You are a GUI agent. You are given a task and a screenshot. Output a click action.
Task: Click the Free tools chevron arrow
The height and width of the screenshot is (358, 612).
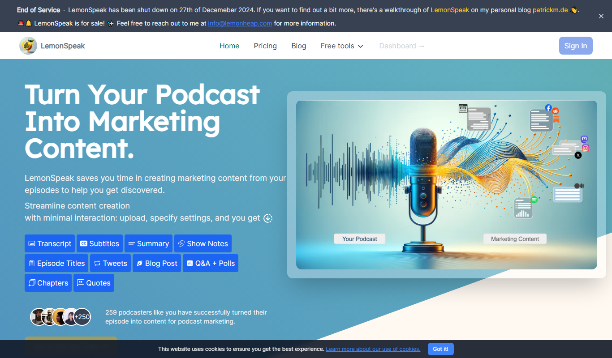click(360, 46)
